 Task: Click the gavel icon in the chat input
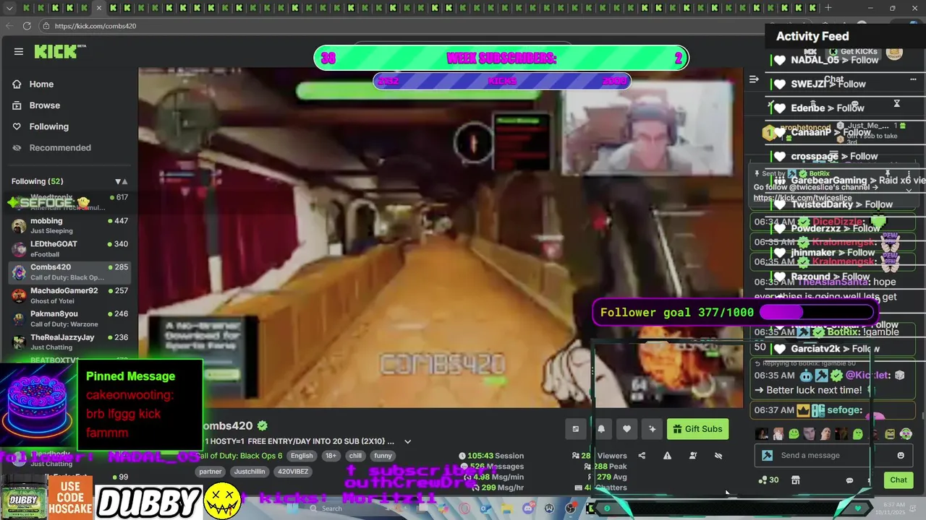(x=768, y=456)
